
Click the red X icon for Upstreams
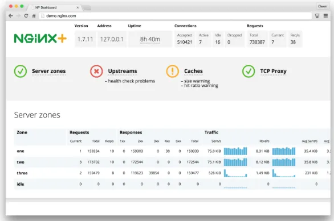[x=96, y=71]
